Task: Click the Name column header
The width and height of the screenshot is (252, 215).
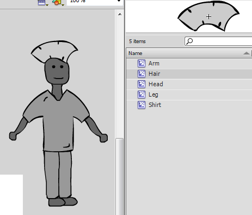Action: [x=188, y=53]
